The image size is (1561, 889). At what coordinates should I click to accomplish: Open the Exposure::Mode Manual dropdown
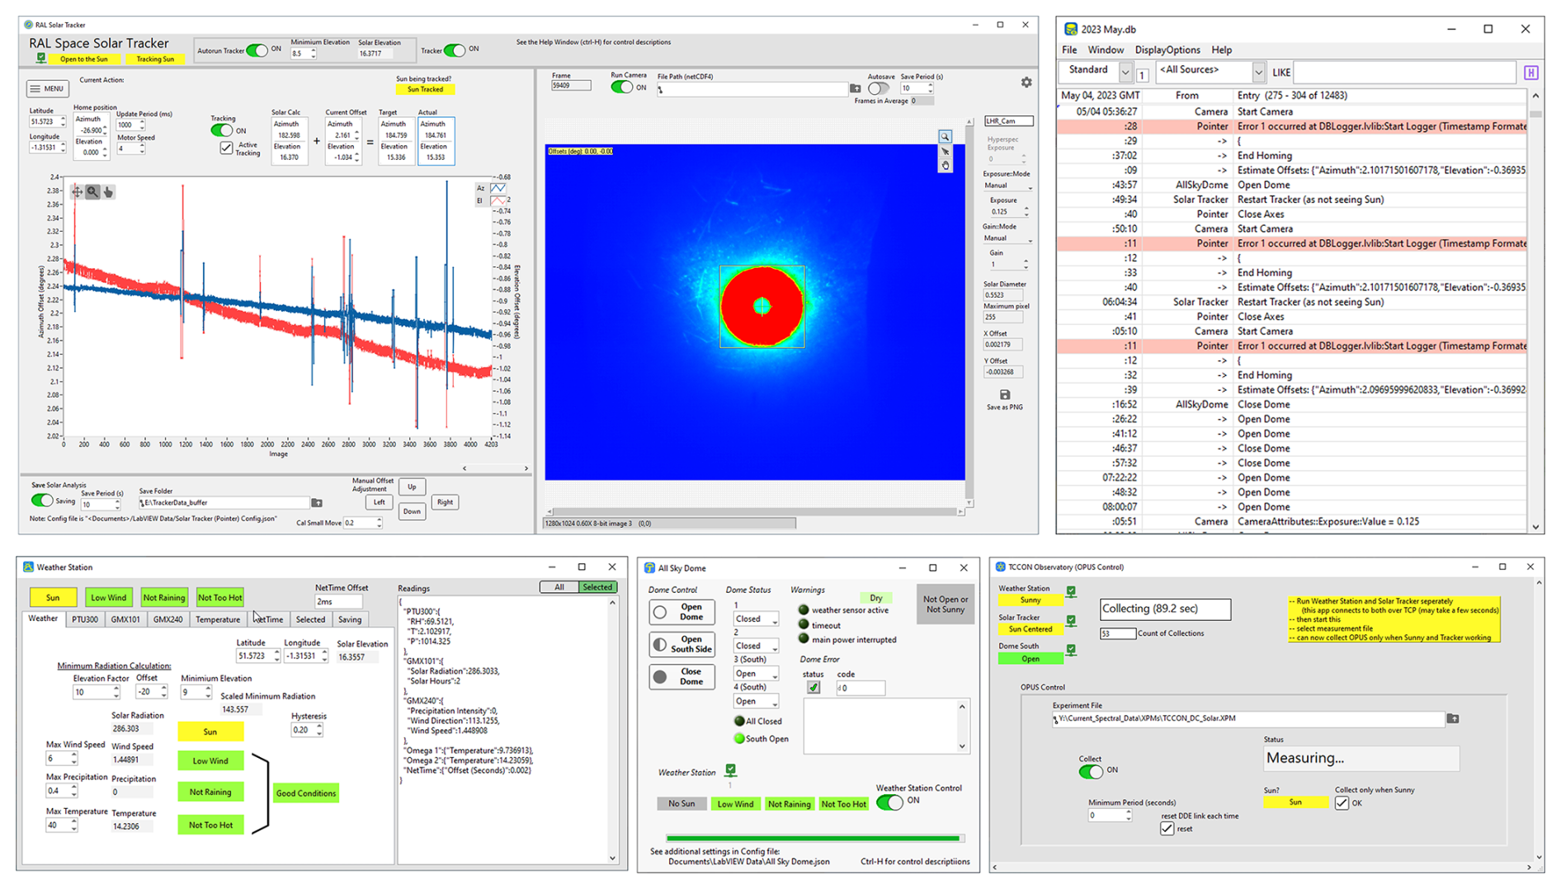coord(1007,186)
